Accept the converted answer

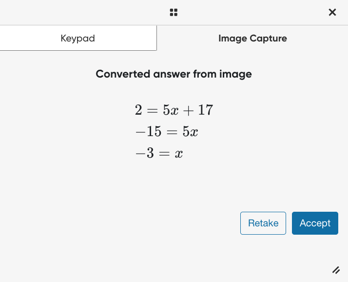point(315,223)
